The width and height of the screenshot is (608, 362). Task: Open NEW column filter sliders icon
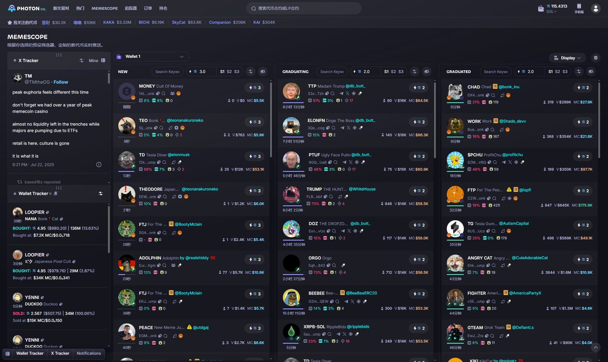coord(251,71)
